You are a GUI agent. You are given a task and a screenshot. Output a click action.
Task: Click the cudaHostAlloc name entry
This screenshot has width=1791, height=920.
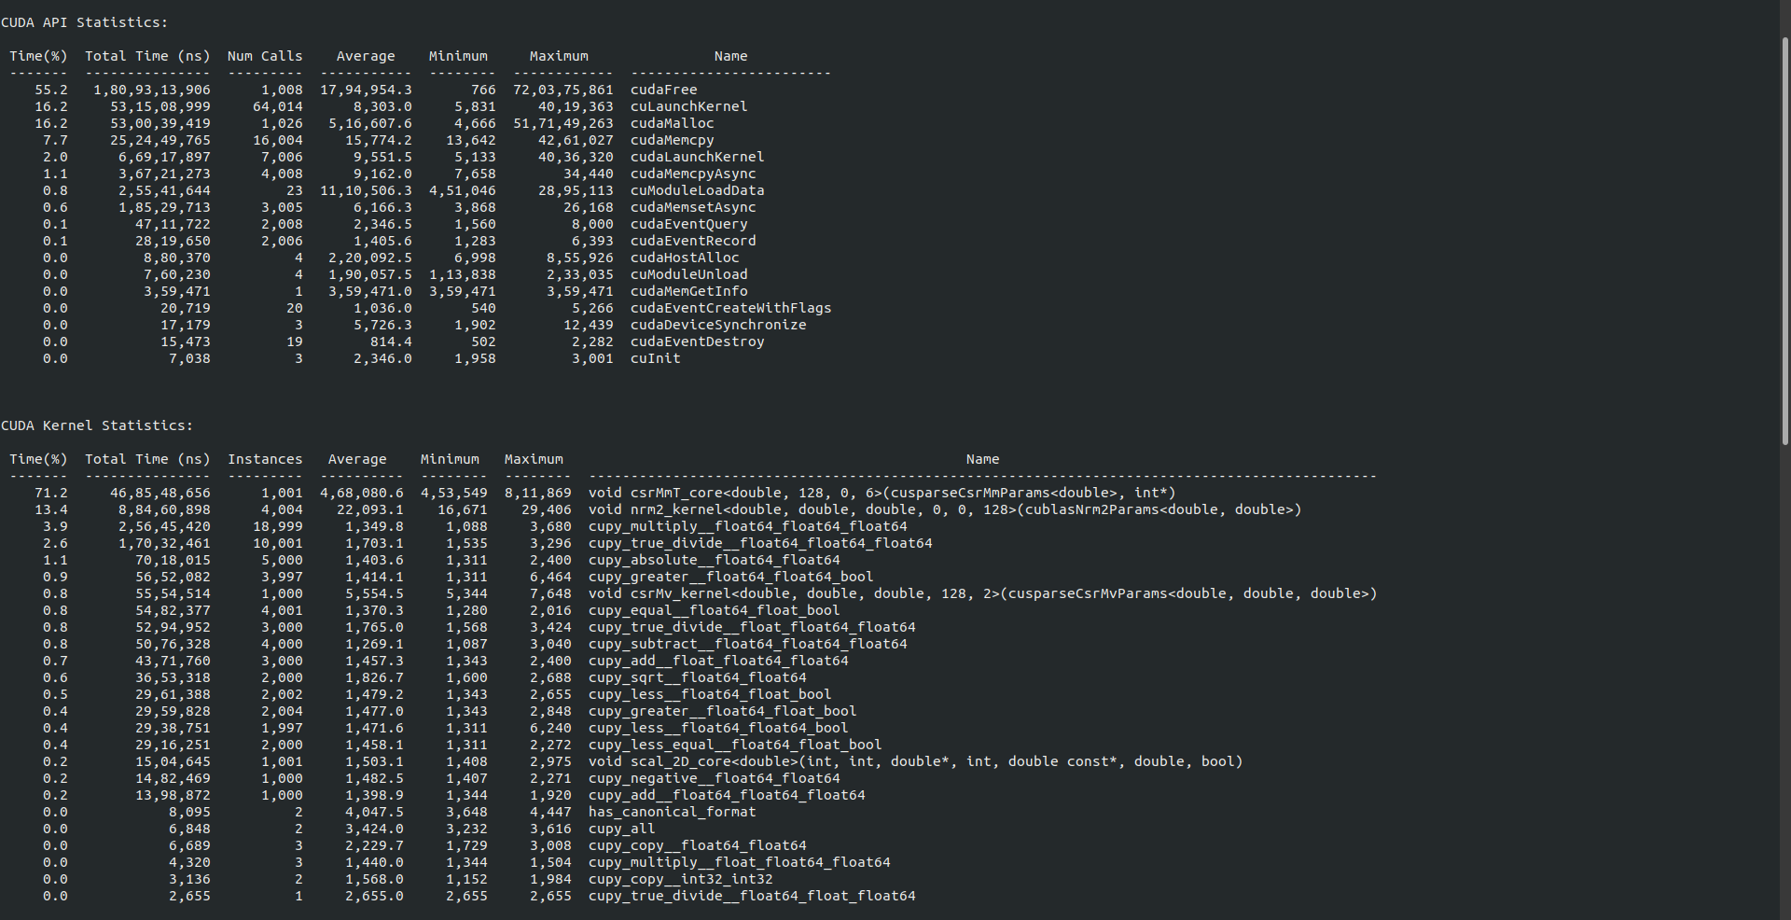(x=685, y=258)
